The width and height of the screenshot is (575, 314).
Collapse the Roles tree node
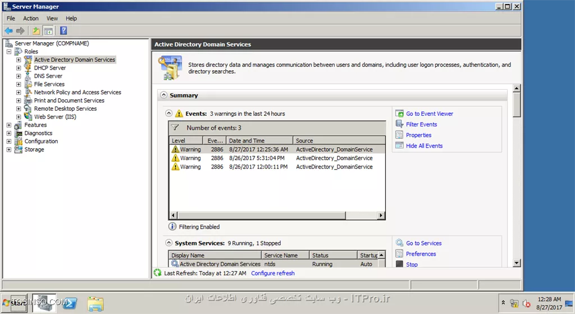9,52
